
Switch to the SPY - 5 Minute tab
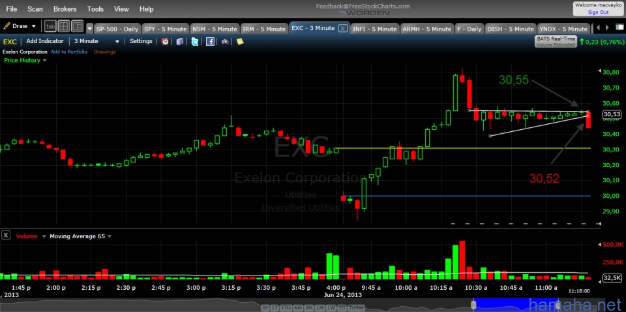point(165,29)
